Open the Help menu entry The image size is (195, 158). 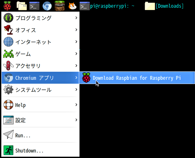pos(41,105)
